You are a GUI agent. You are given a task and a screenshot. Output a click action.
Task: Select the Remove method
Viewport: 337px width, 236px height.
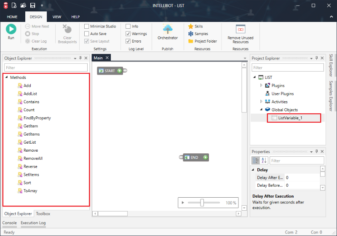coord(31,150)
